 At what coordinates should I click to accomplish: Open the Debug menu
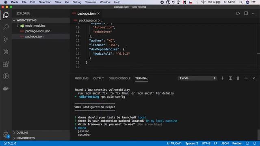point(77,2)
